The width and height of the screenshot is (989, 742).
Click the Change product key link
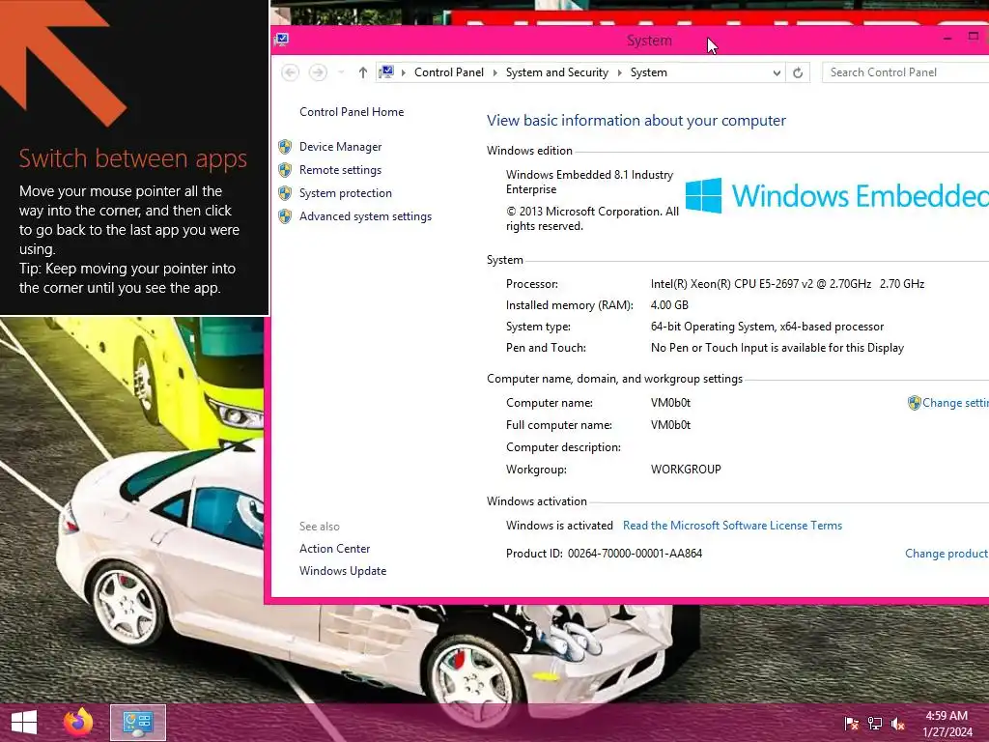coord(947,554)
